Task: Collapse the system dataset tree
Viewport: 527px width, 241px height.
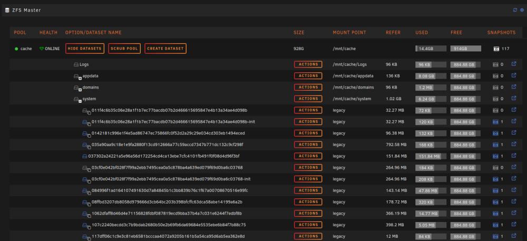Action: point(80,101)
